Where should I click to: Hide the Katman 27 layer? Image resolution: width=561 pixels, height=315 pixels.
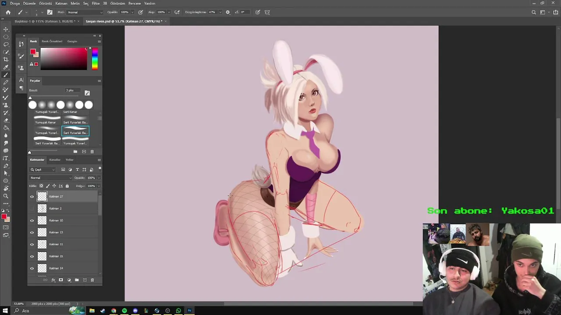32,197
